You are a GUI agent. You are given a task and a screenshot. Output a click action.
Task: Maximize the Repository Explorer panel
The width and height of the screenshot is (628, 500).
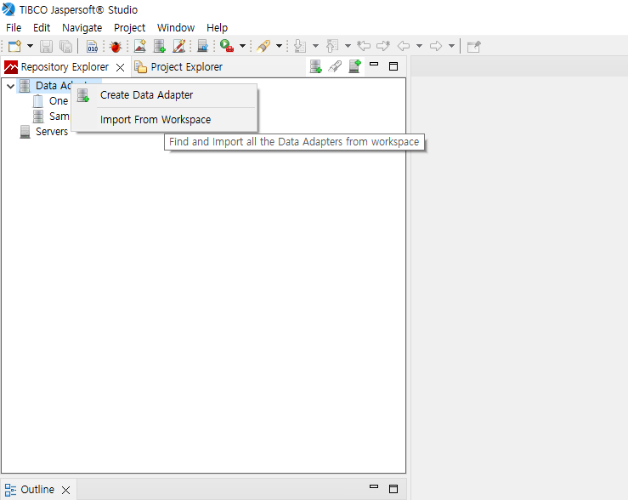[x=393, y=66]
